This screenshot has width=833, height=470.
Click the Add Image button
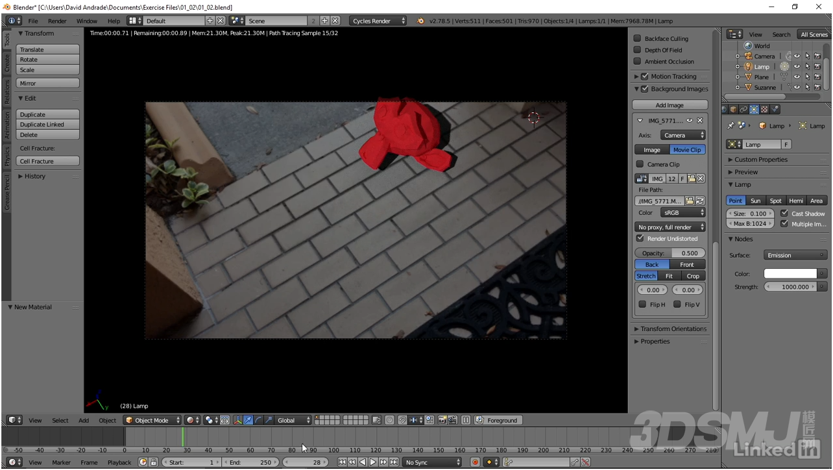670,105
